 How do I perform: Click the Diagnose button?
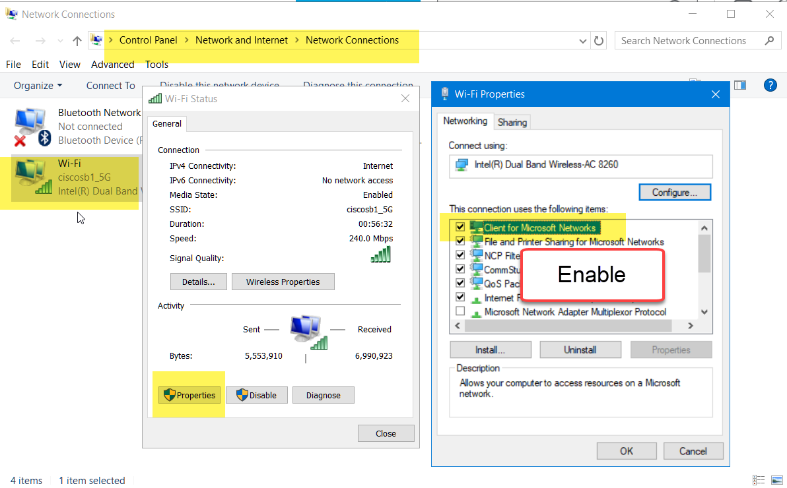click(x=324, y=395)
